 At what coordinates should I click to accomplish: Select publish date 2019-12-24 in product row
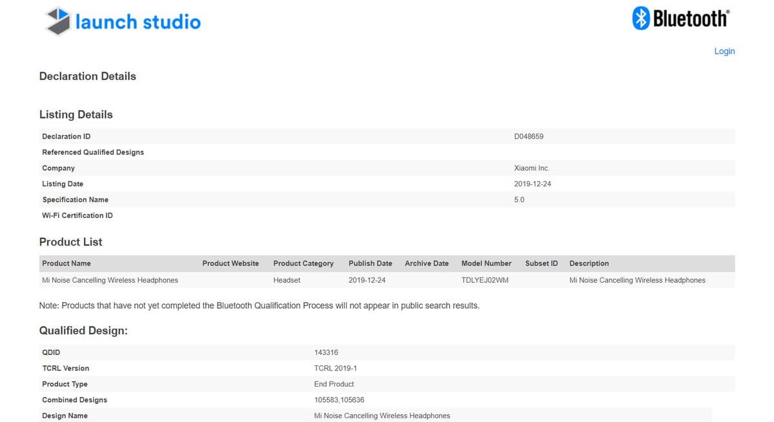(367, 280)
